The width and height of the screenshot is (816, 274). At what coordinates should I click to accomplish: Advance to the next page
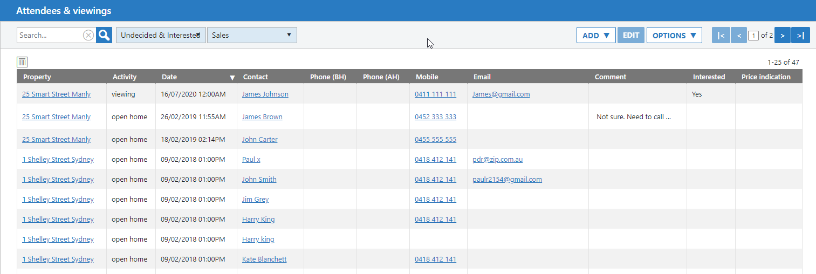pyautogui.click(x=782, y=36)
